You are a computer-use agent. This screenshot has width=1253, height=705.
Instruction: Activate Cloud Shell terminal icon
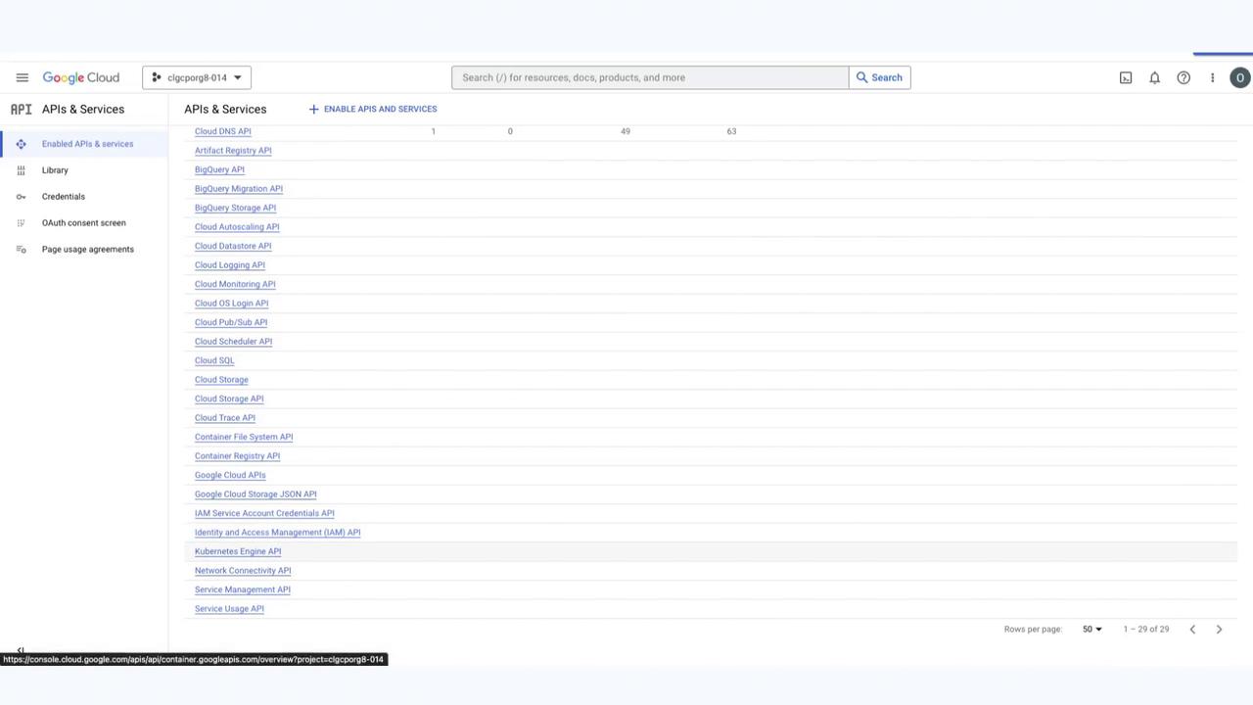(1126, 77)
